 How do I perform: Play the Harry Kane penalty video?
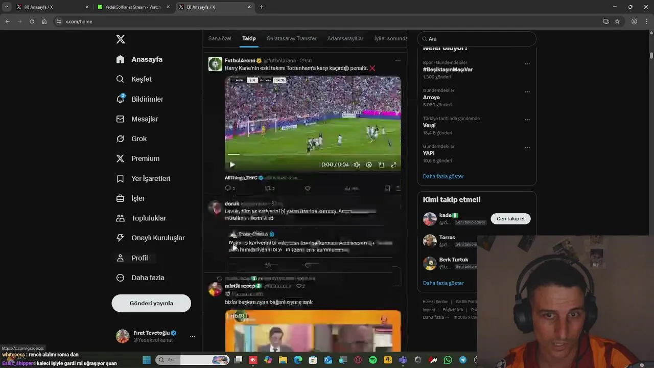click(x=232, y=165)
